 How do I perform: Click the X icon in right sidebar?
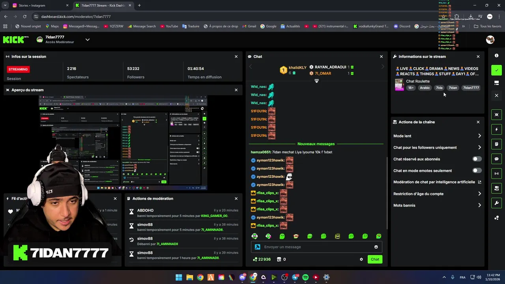click(496, 95)
